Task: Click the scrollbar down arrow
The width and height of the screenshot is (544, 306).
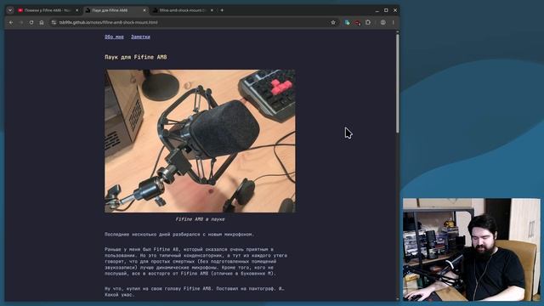Action: point(398,298)
